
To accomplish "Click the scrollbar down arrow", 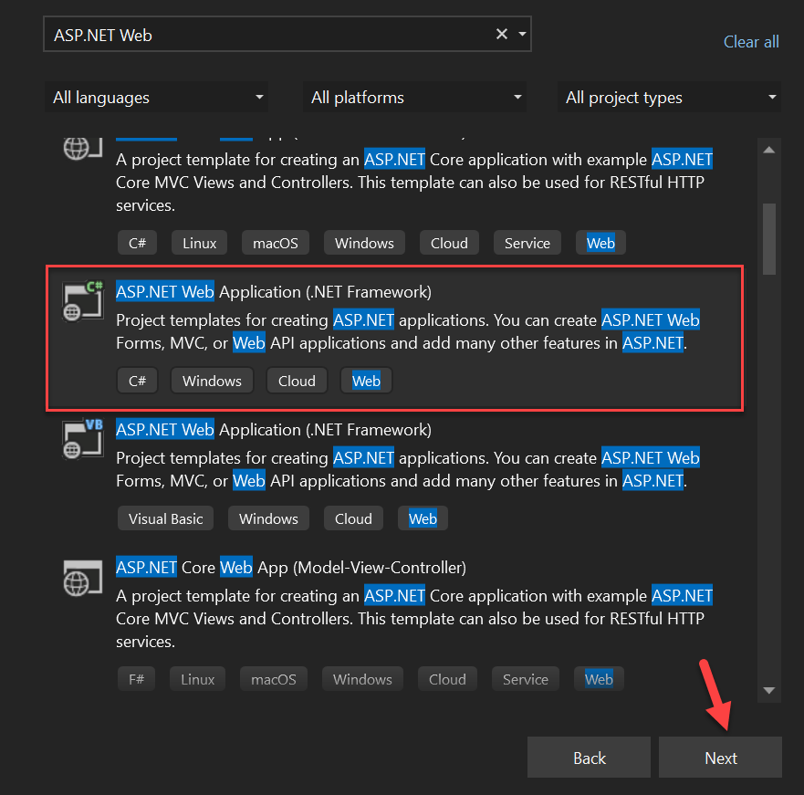I will pos(768,690).
